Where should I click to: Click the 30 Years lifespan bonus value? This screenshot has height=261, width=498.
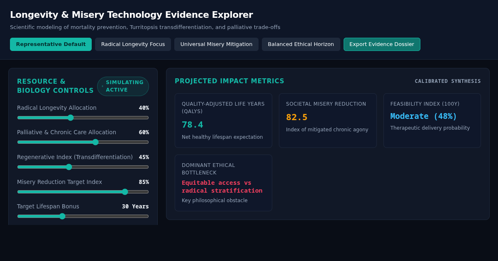135,206
